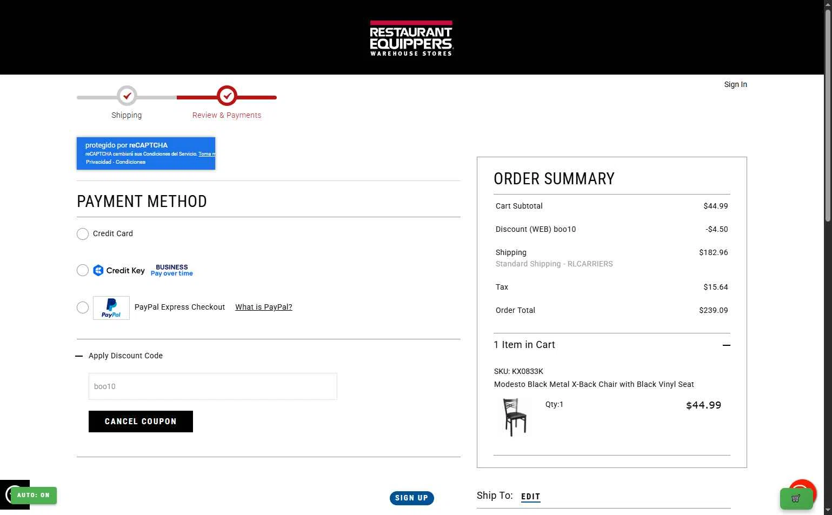Screen dimensions: 832x515
Task: Click the Shipping step checkmark circle
Action: tap(127, 96)
